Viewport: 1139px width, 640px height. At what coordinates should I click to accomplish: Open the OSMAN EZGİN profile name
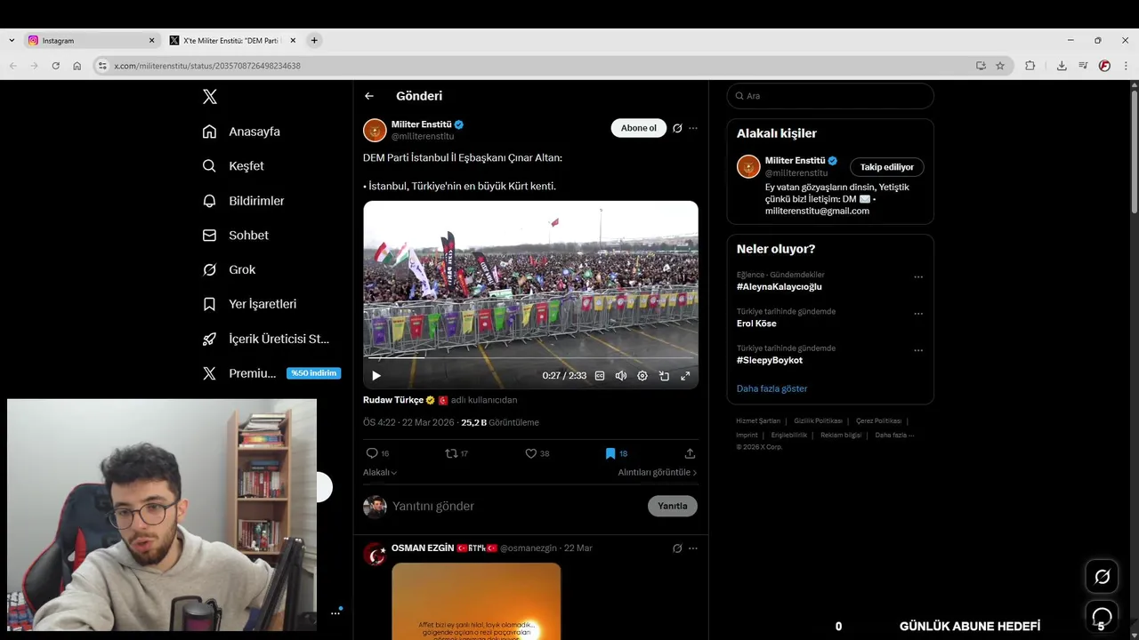point(423,548)
